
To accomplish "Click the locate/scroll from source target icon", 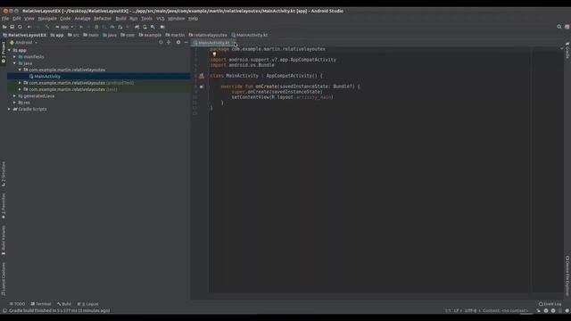I will [x=161, y=43].
